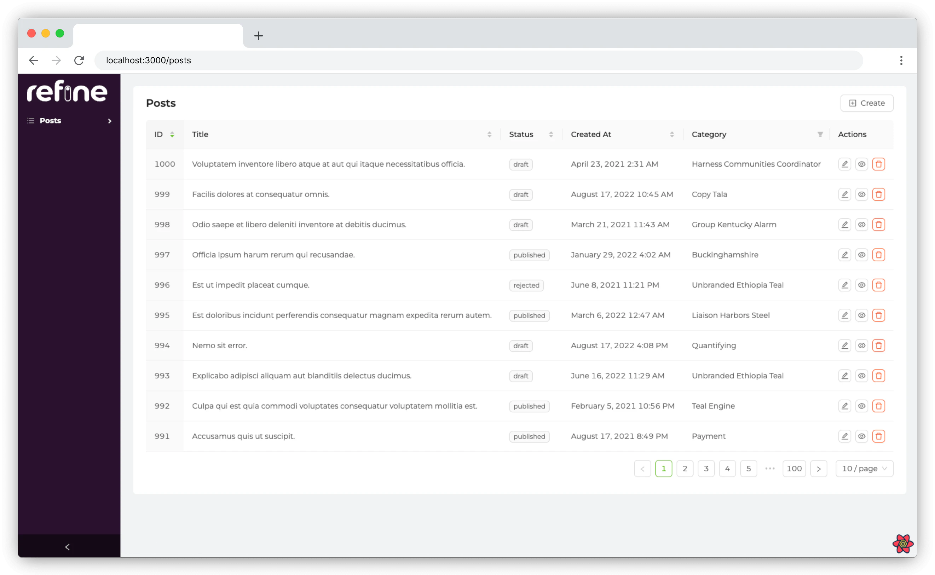Viewport: 935px width, 575px height.
Task: Open the 10 / page dropdown
Action: (x=864, y=469)
